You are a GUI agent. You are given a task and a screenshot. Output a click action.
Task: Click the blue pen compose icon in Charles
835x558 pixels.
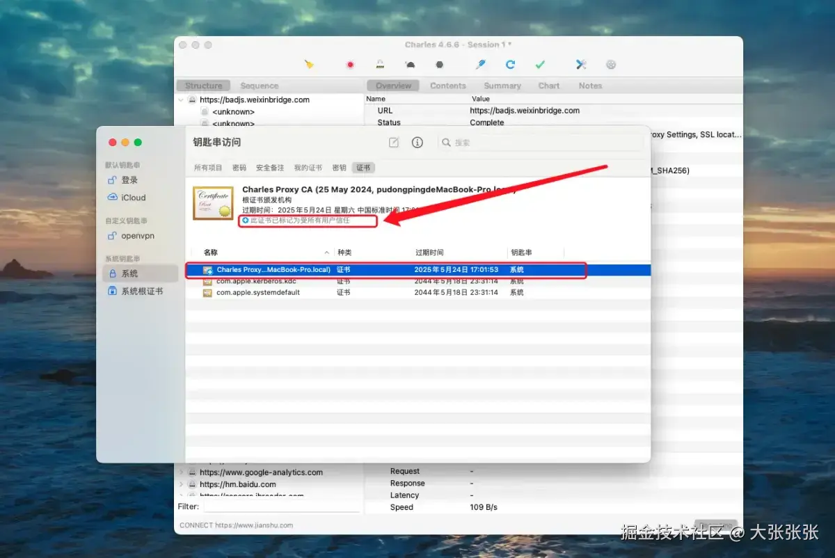click(480, 65)
